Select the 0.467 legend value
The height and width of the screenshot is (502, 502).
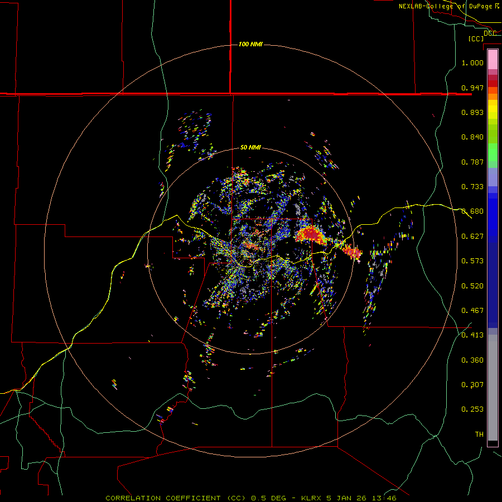click(472, 311)
